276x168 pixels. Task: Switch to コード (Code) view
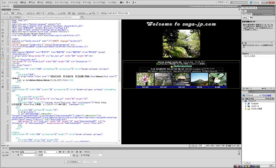[6, 13]
